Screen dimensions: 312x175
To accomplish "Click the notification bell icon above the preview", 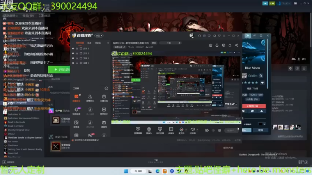I will point(230,45).
